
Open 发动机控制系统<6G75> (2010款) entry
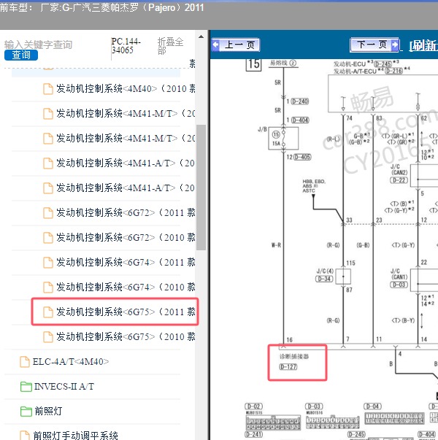(x=126, y=336)
